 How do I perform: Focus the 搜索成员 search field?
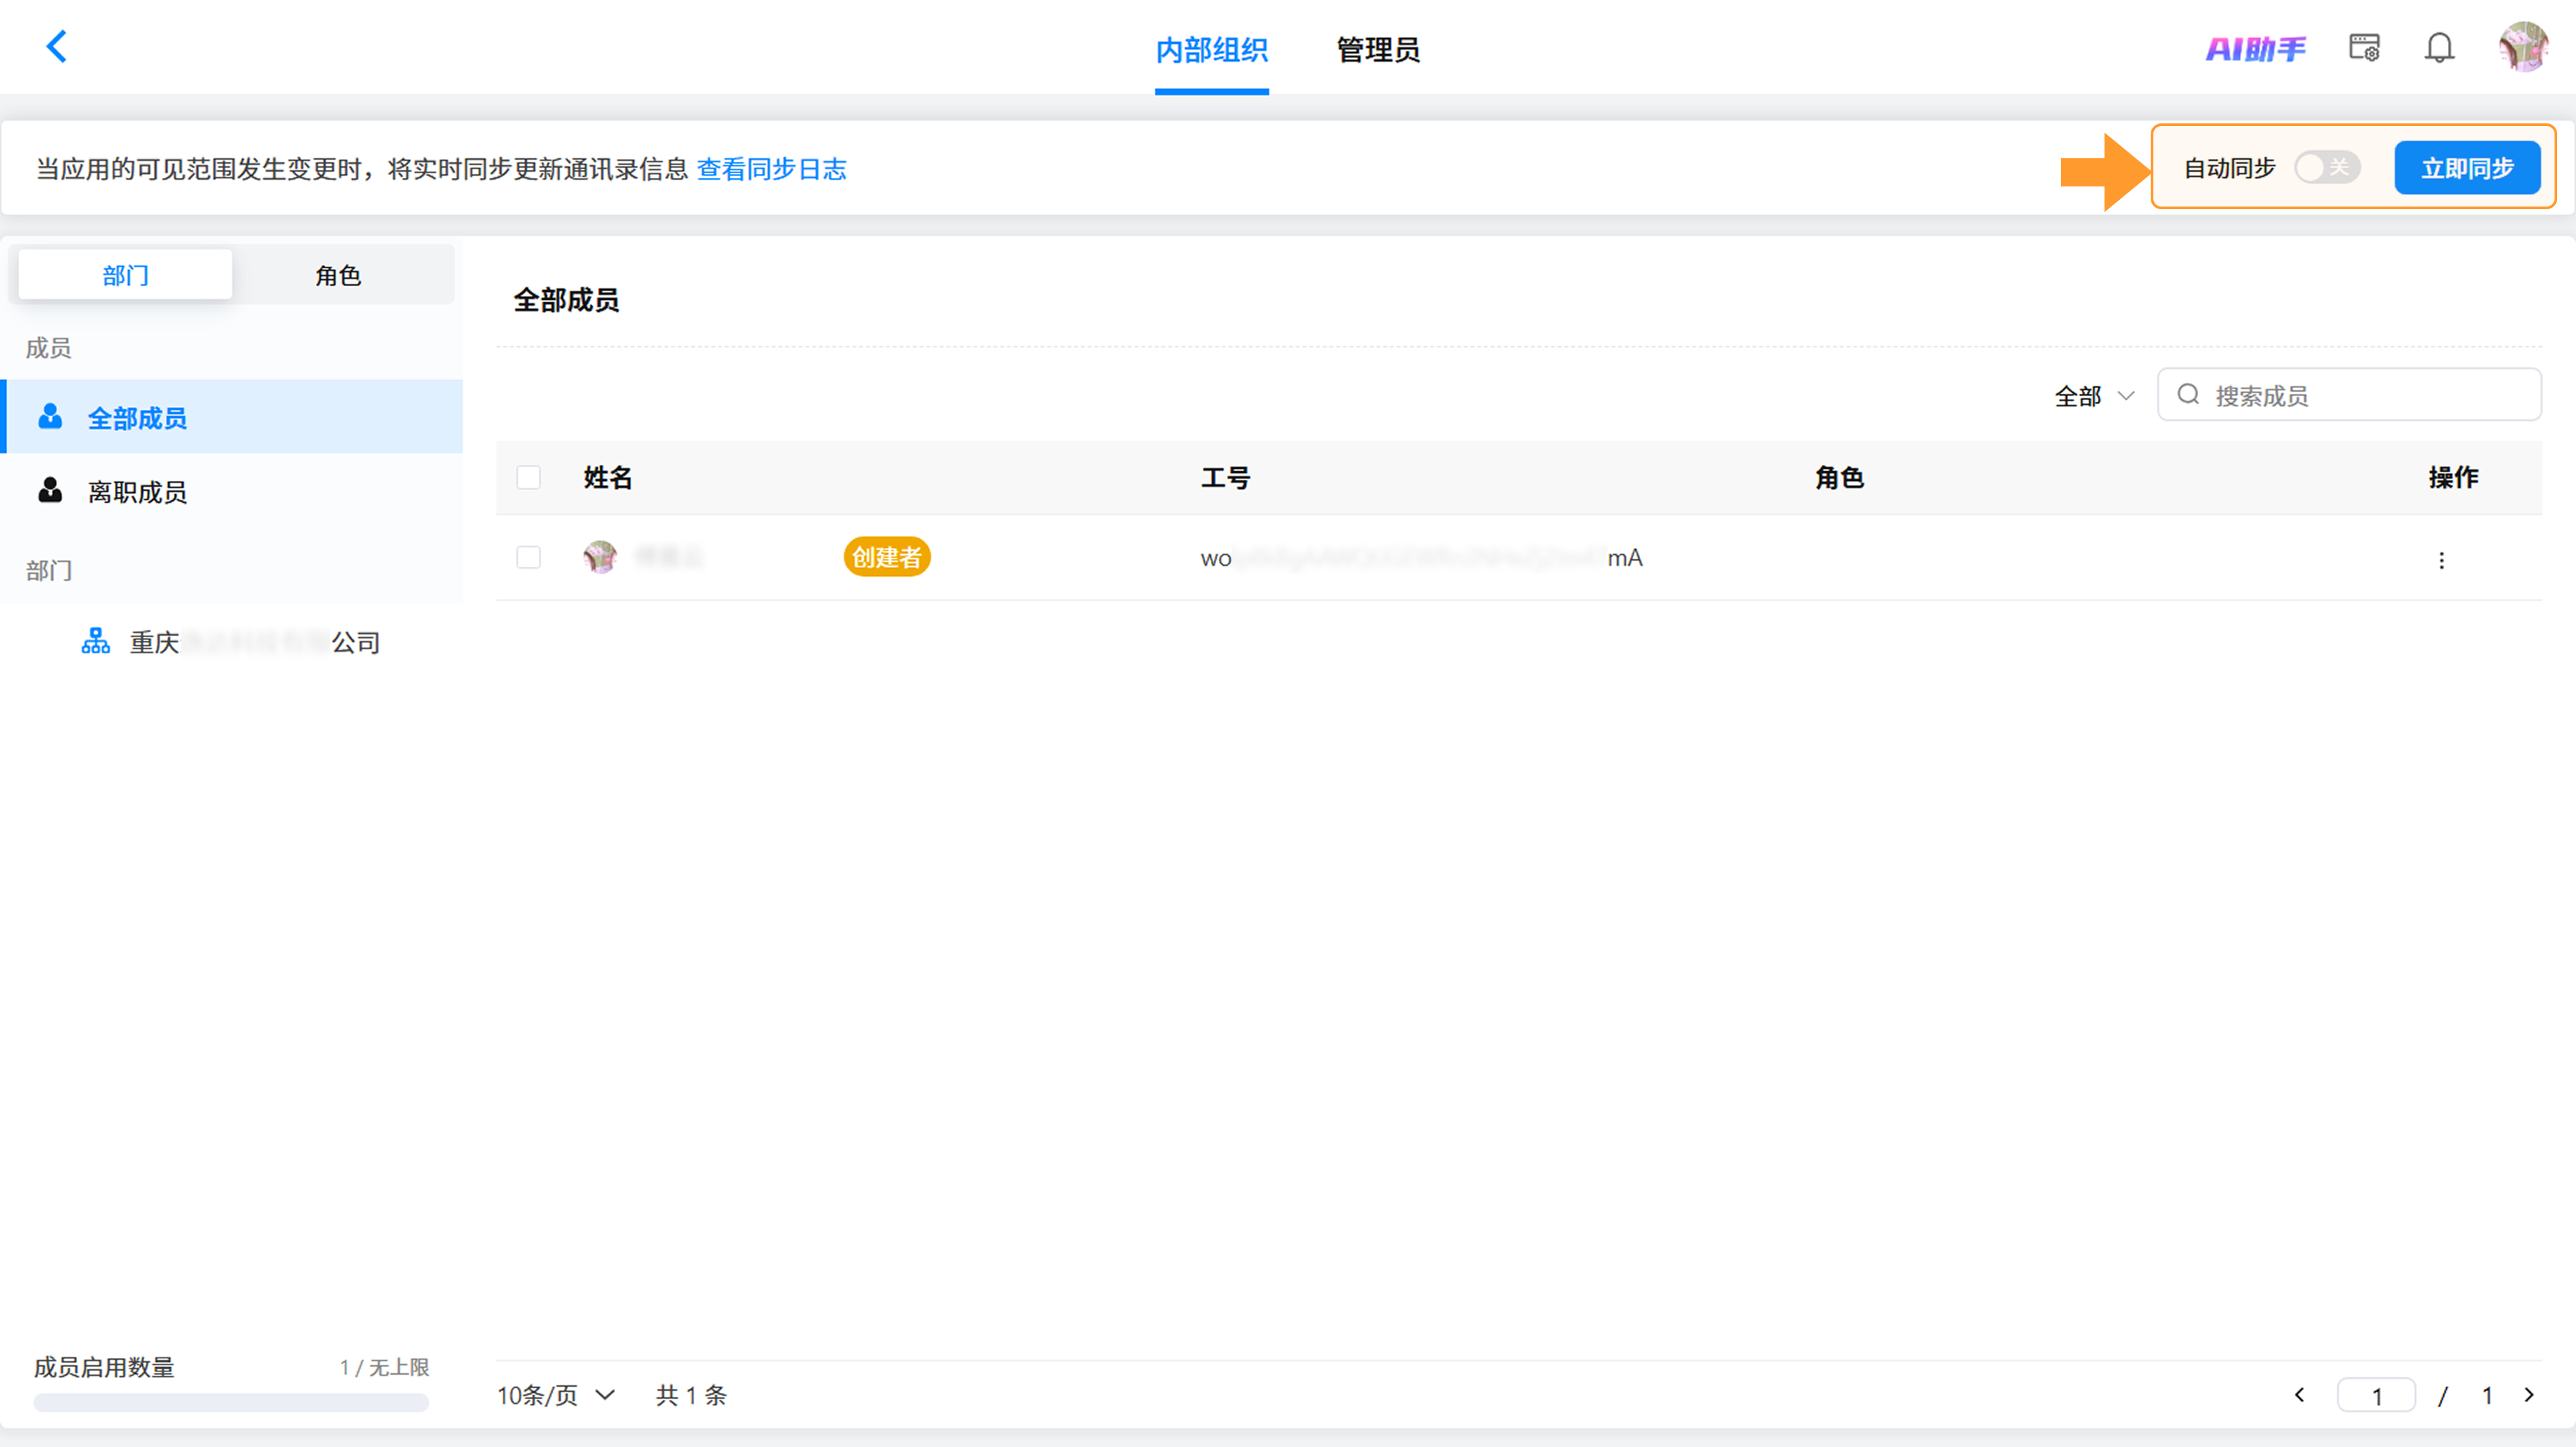(2349, 395)
